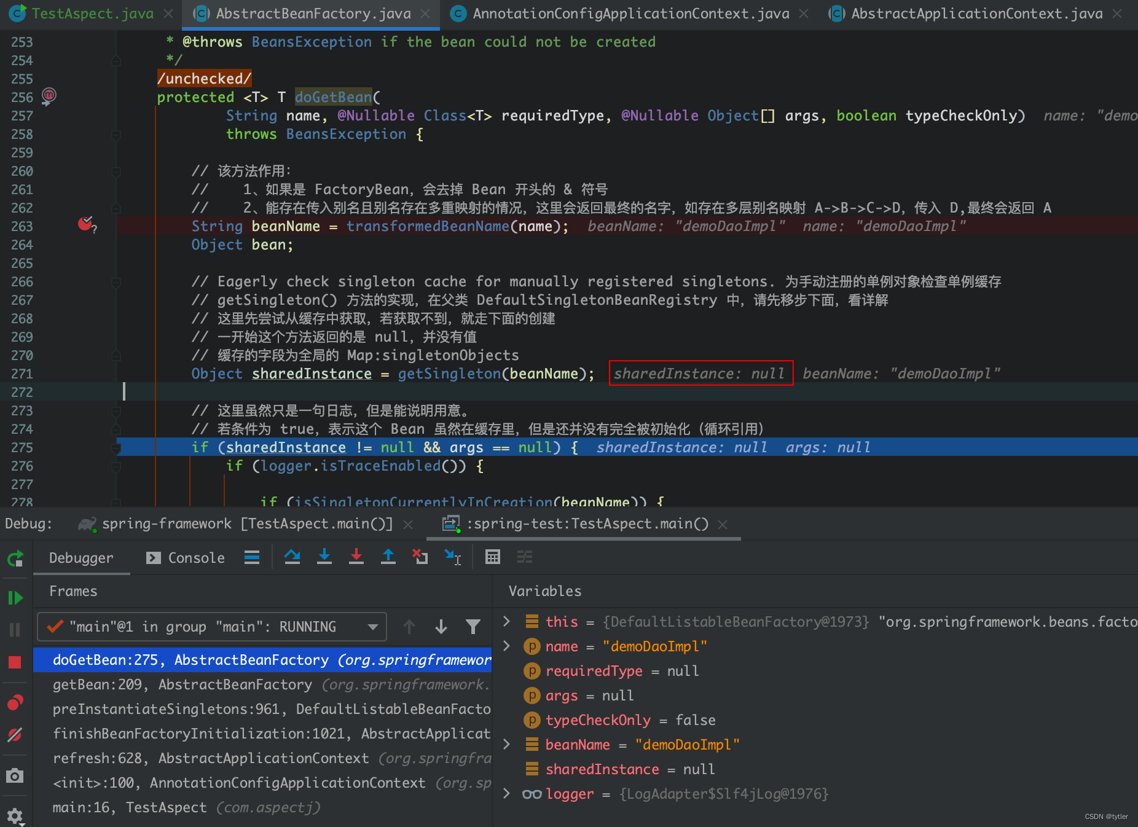Click camera thread dump icon
Screen dimensions: 1138x827
point(15,776)
